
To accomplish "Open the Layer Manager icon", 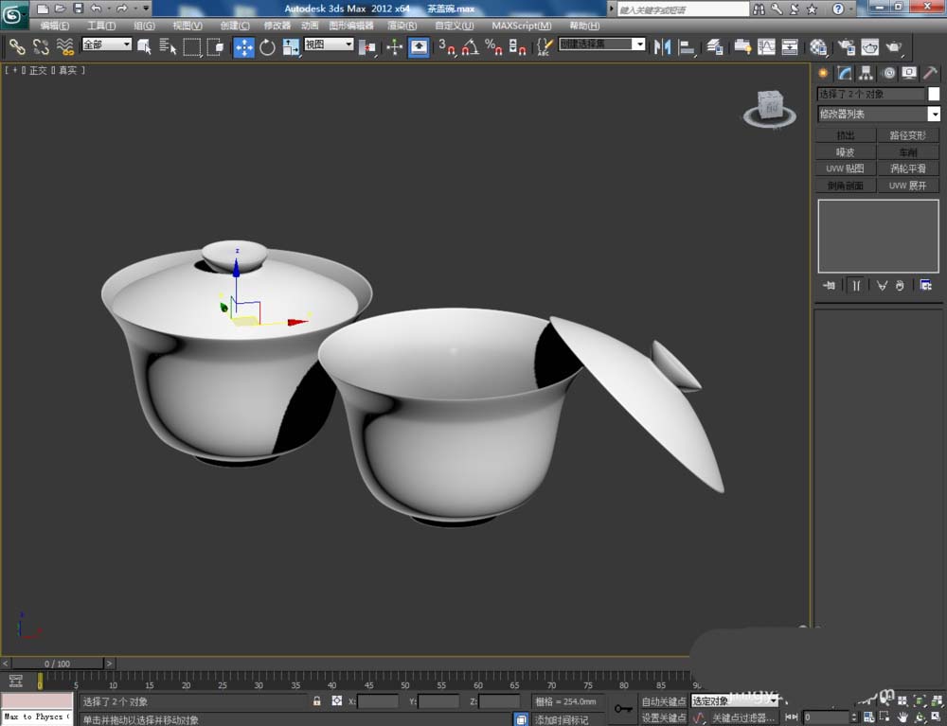I will point(715,47).
